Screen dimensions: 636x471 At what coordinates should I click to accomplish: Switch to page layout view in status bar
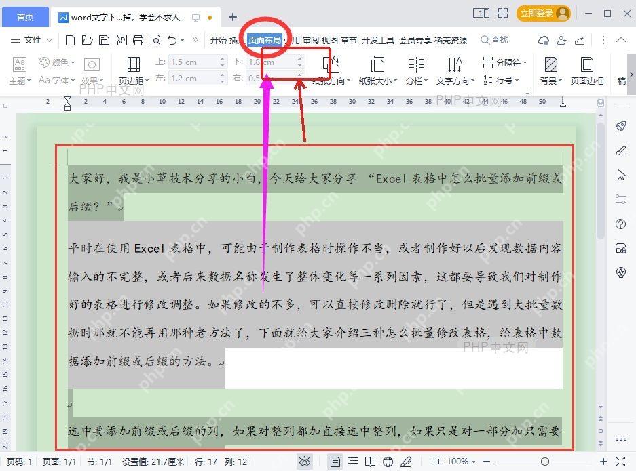point(335,462)
